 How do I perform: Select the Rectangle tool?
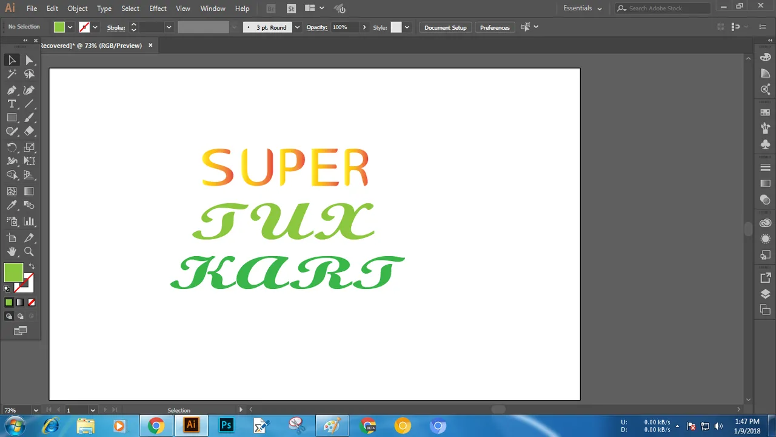click(x=12, y=118)
